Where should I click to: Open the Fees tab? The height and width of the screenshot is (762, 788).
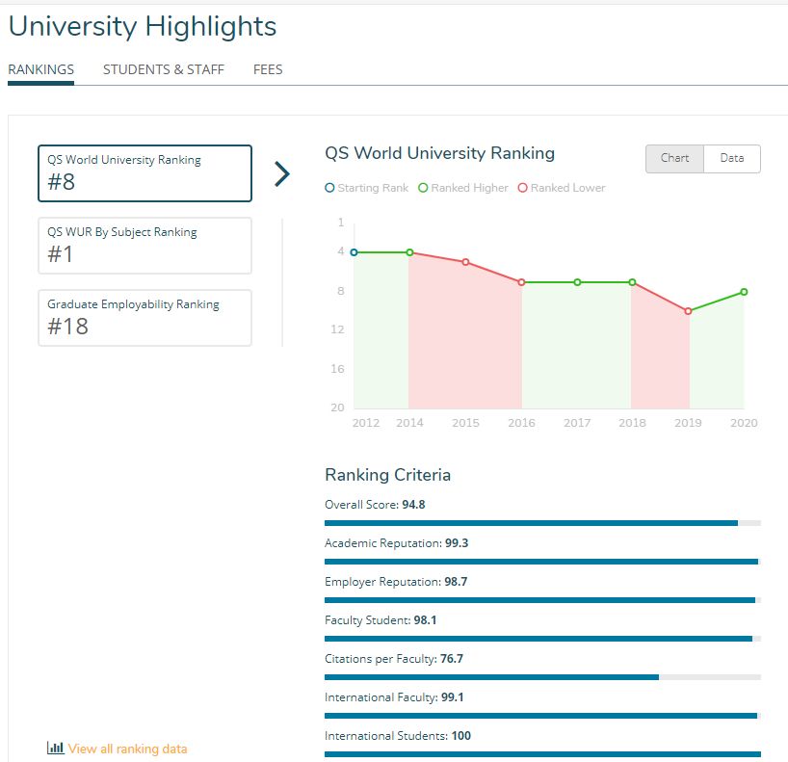[x=268, y=69]
